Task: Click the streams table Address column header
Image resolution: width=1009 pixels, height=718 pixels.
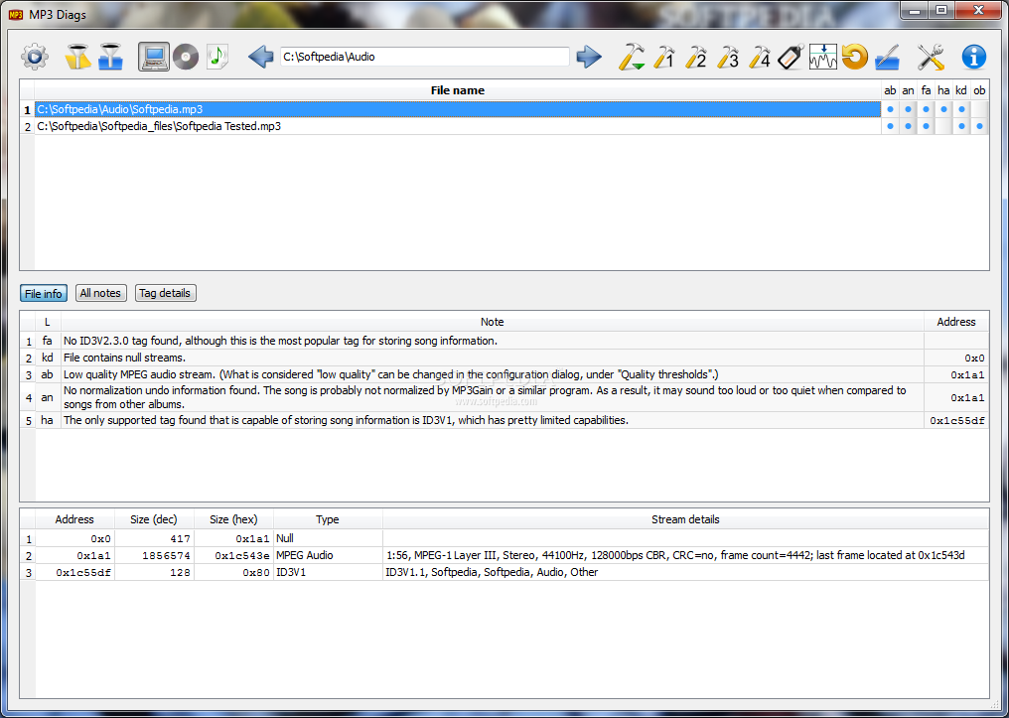Action: pos(74,519)
